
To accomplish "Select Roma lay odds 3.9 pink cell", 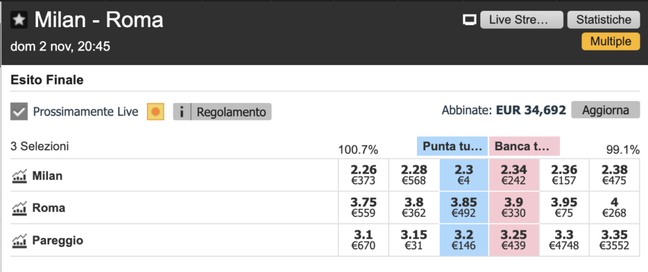I will 514,207.
